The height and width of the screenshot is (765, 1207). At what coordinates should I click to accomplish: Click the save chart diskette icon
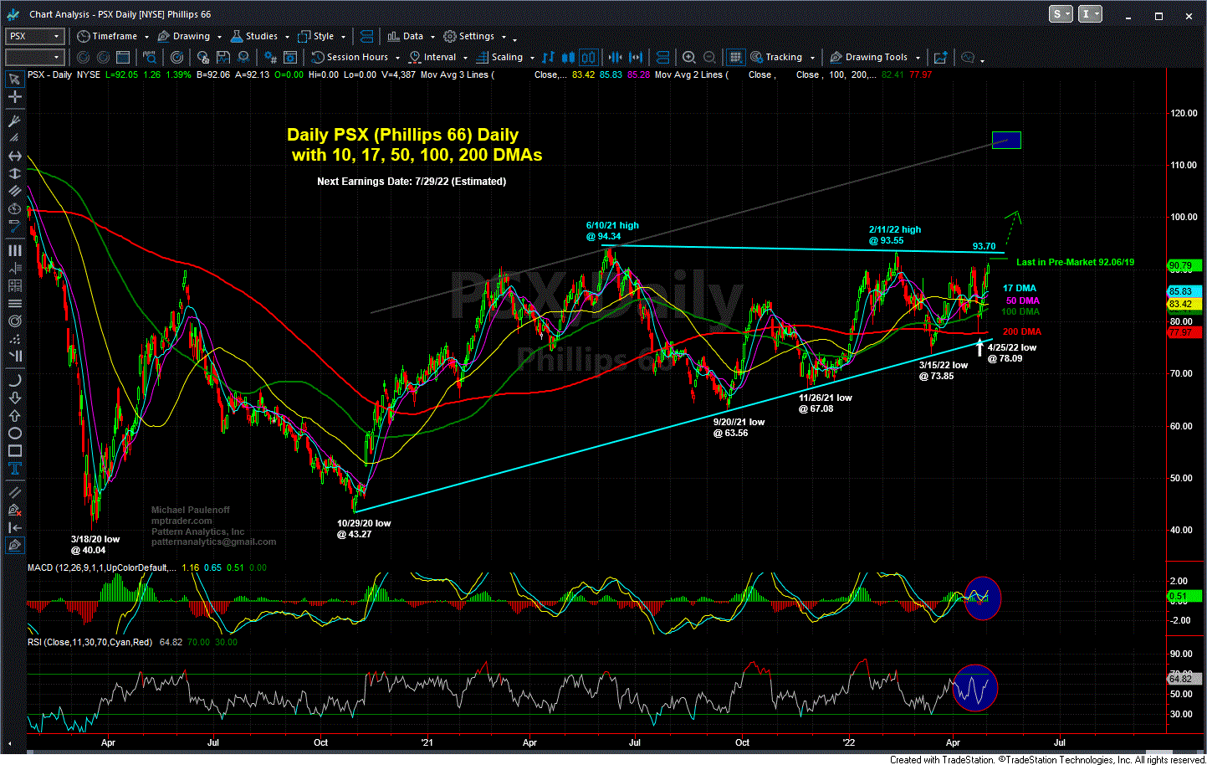pos(223,57)
